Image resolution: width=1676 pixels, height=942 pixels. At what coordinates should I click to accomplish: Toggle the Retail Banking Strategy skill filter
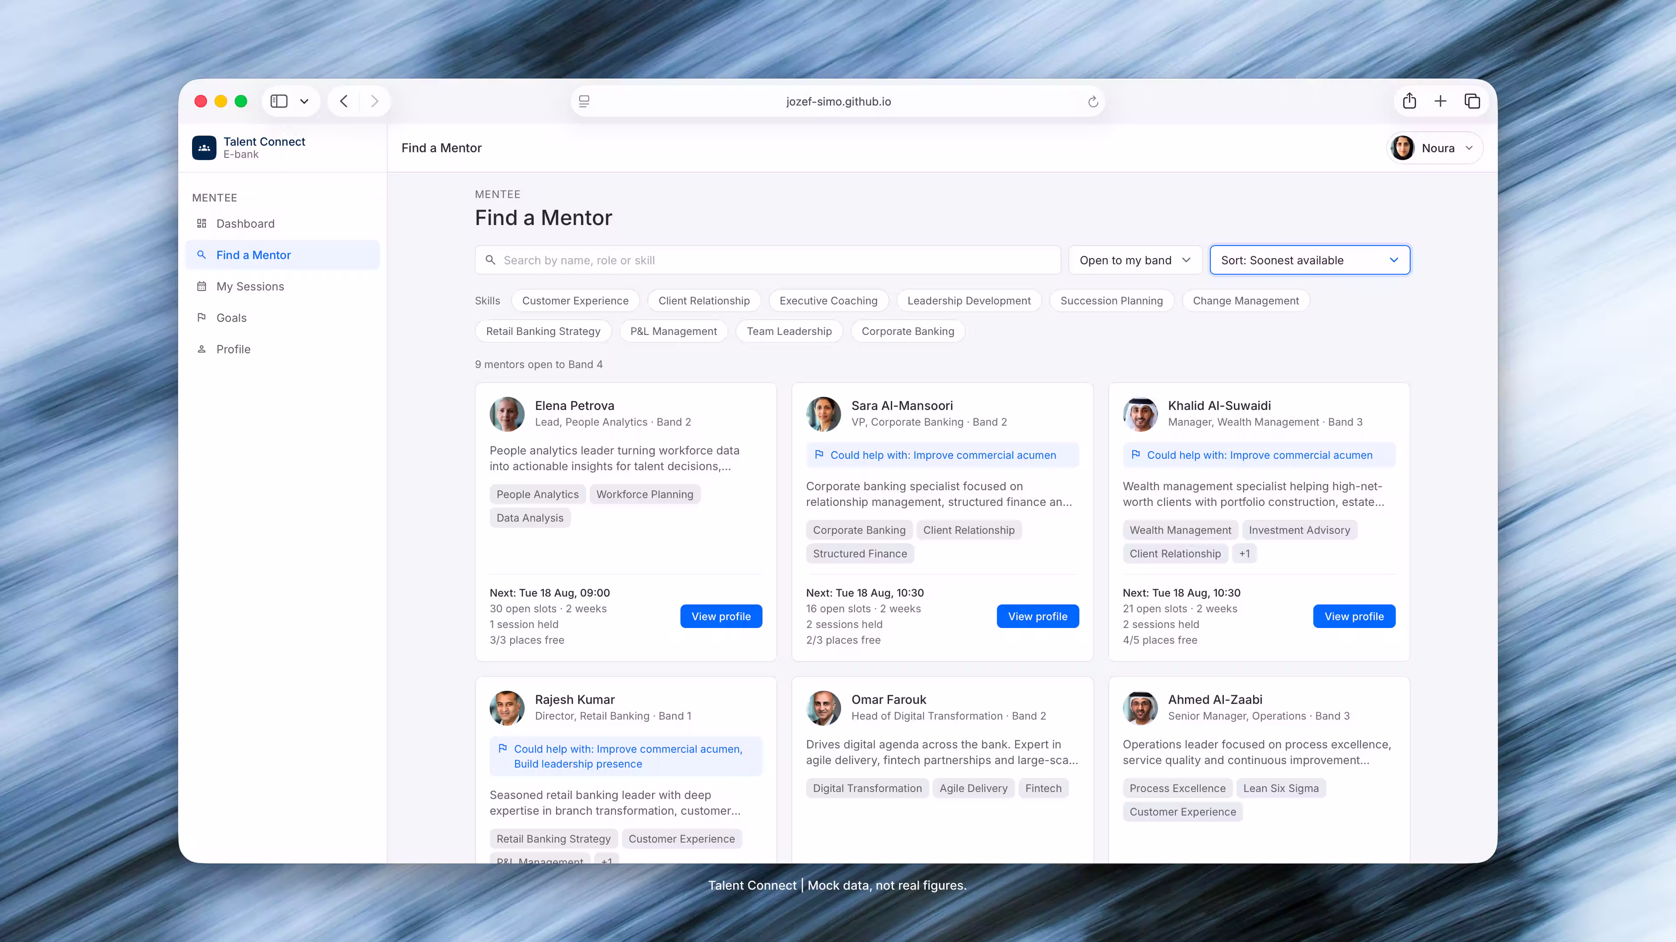[x=543, y=331]
